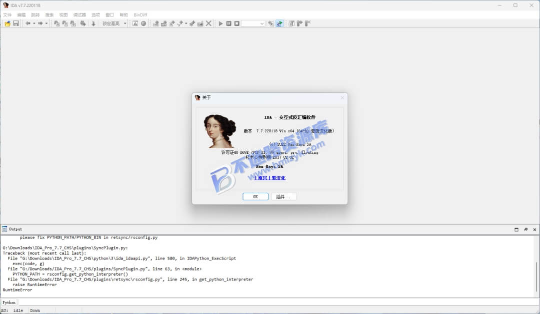Click the "Traceback (most recent call last):" line
Image resolution: width=540 pixels, height=314 pixels.
[44, 253]
